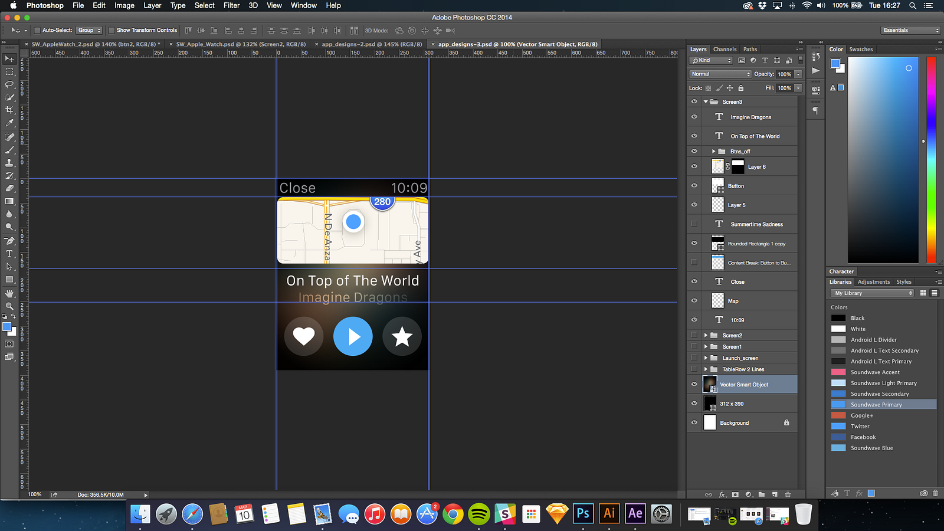Show the Summertime Sadness layer
This screenshot has height=531, width=944.
[x=694, y=224]
